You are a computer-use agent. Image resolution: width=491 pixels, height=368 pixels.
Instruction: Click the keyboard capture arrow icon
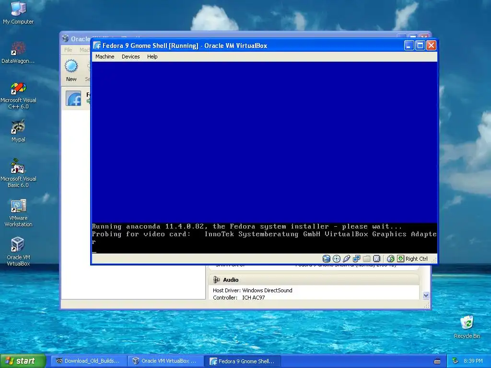click(x=400, y=259)
